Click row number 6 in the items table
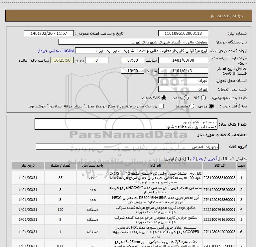Image resolution: width=256 pixels, height=247 pixels. pyautogui.click(x=241, y=232)
